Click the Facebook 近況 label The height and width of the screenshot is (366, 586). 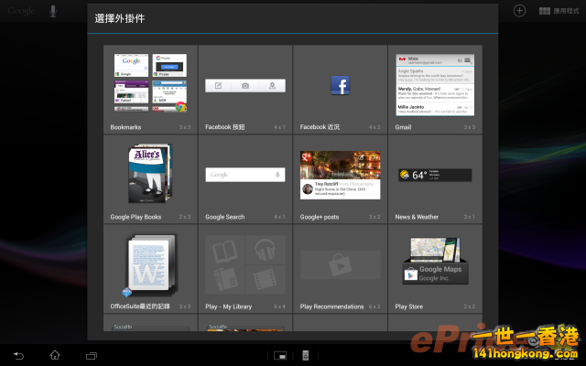point(320,127)
